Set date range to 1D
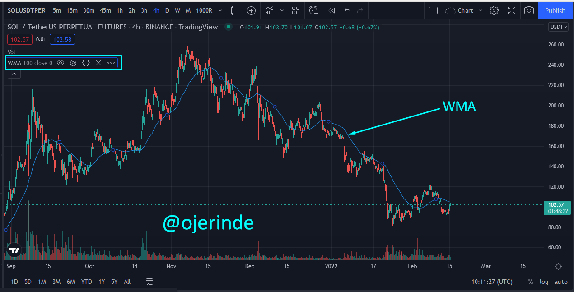 pyautogui.click(x=14, y=282)
